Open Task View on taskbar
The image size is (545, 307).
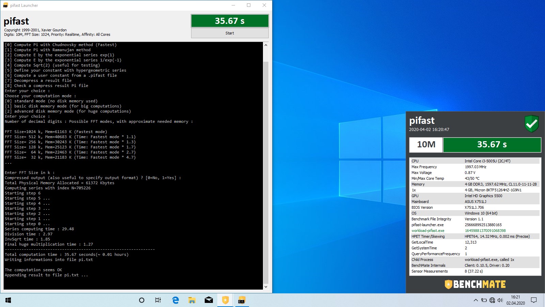tap(158, 300)
